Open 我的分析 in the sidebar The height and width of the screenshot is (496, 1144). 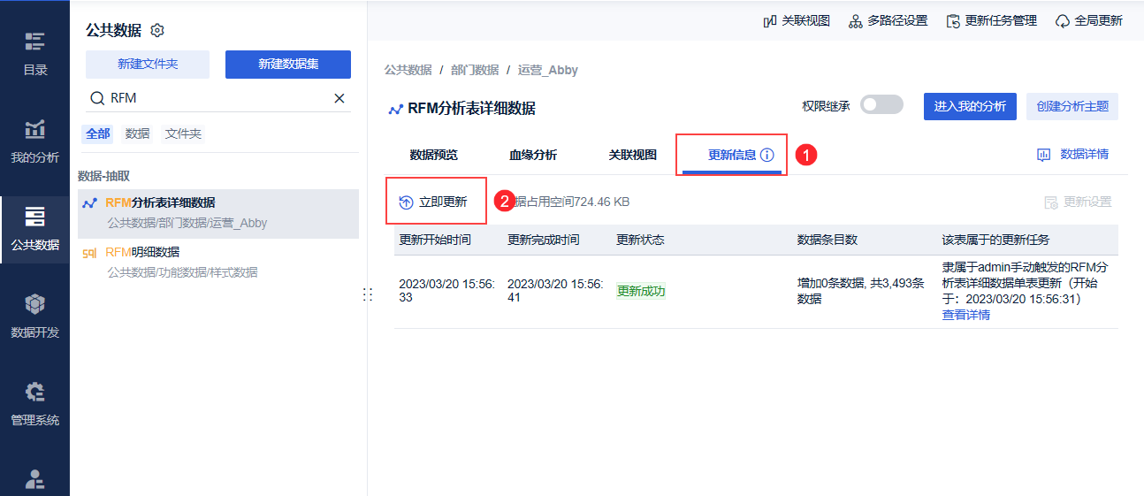point(34,141)
